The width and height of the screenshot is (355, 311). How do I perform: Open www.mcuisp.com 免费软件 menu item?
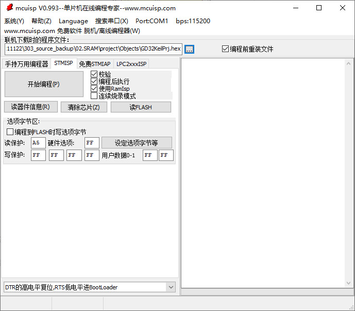click(x=43, y=30)
